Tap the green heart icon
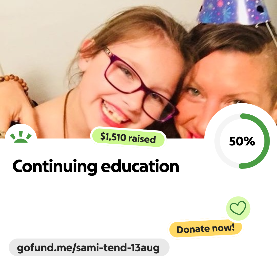 [x=238, y=208]
